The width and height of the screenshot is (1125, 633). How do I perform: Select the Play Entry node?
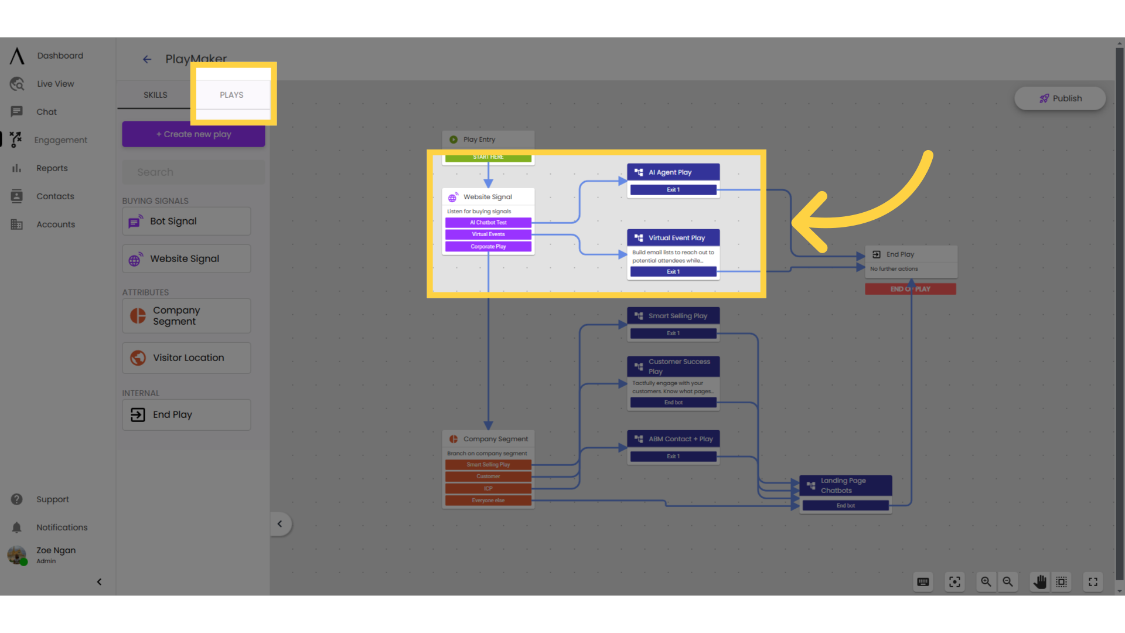[488, 139]
